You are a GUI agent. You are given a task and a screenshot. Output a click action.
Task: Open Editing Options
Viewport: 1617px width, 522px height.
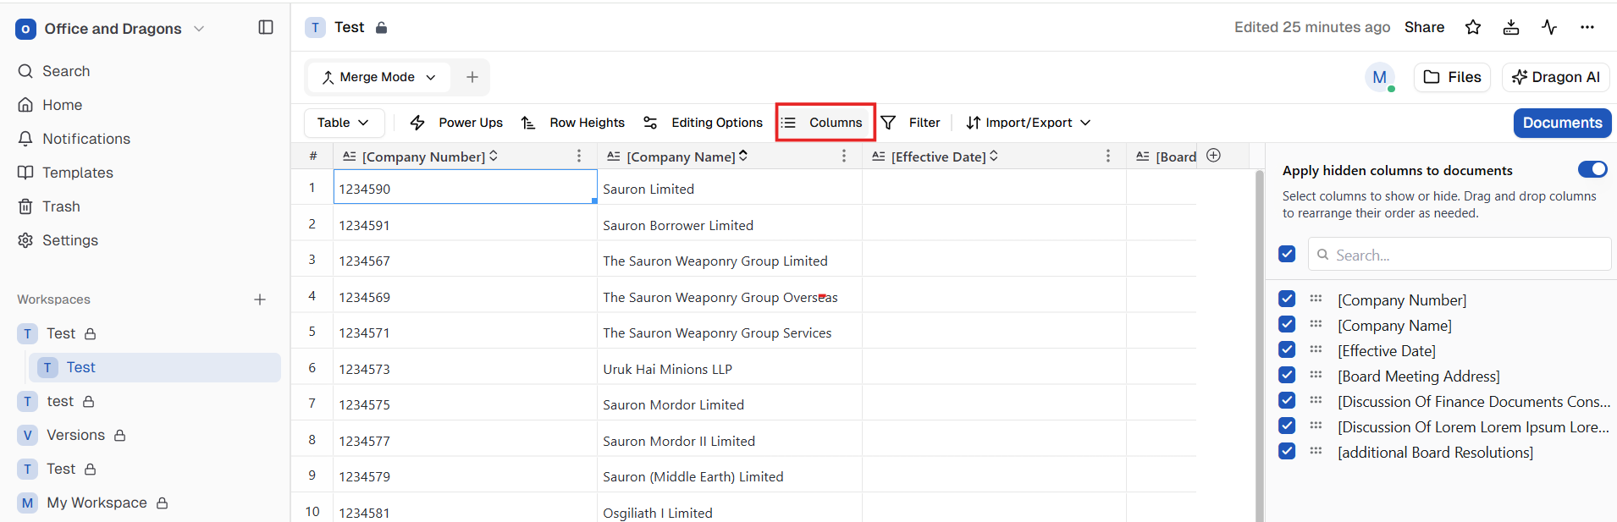point(703,123)
